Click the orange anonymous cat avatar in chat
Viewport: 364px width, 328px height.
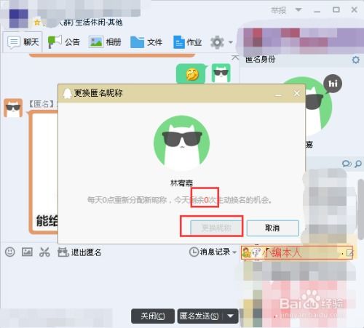pyautogui.click(x=13, y=108)
